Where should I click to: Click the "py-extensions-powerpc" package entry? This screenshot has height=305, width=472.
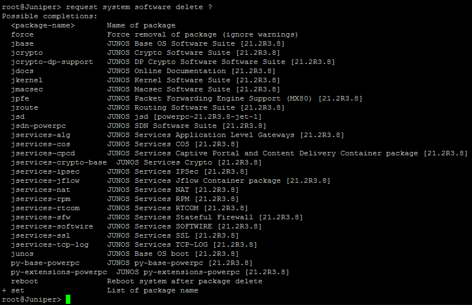59,272
